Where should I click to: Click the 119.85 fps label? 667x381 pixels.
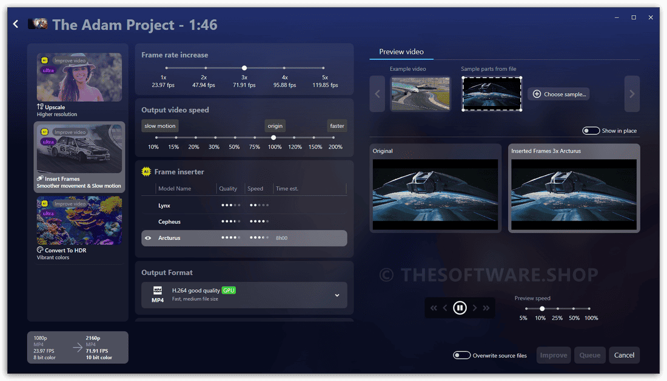coord(325,85)
